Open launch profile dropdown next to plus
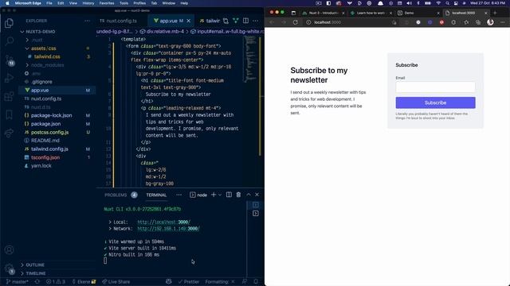Viewport: 510px width, 286px height. [x=220, y=195]
